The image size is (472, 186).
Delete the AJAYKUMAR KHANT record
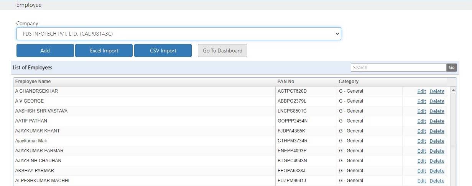tap(437, 131)
